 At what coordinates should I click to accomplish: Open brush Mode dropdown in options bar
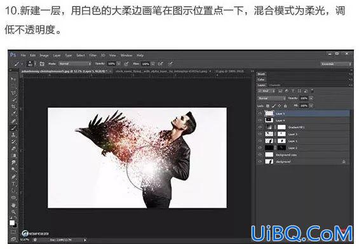[74, 64]
